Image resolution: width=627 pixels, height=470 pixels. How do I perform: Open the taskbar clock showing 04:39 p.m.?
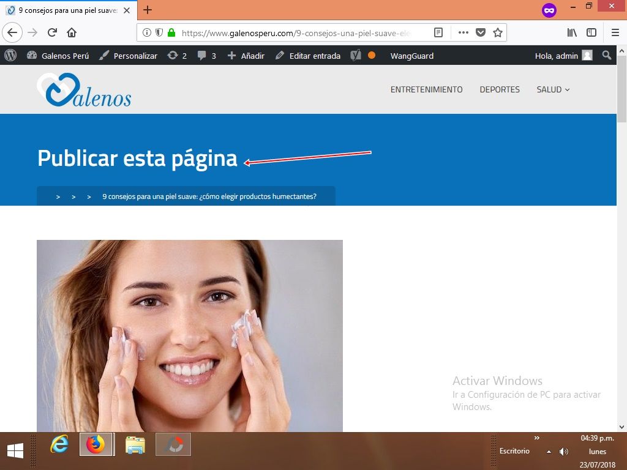[598, 451]
